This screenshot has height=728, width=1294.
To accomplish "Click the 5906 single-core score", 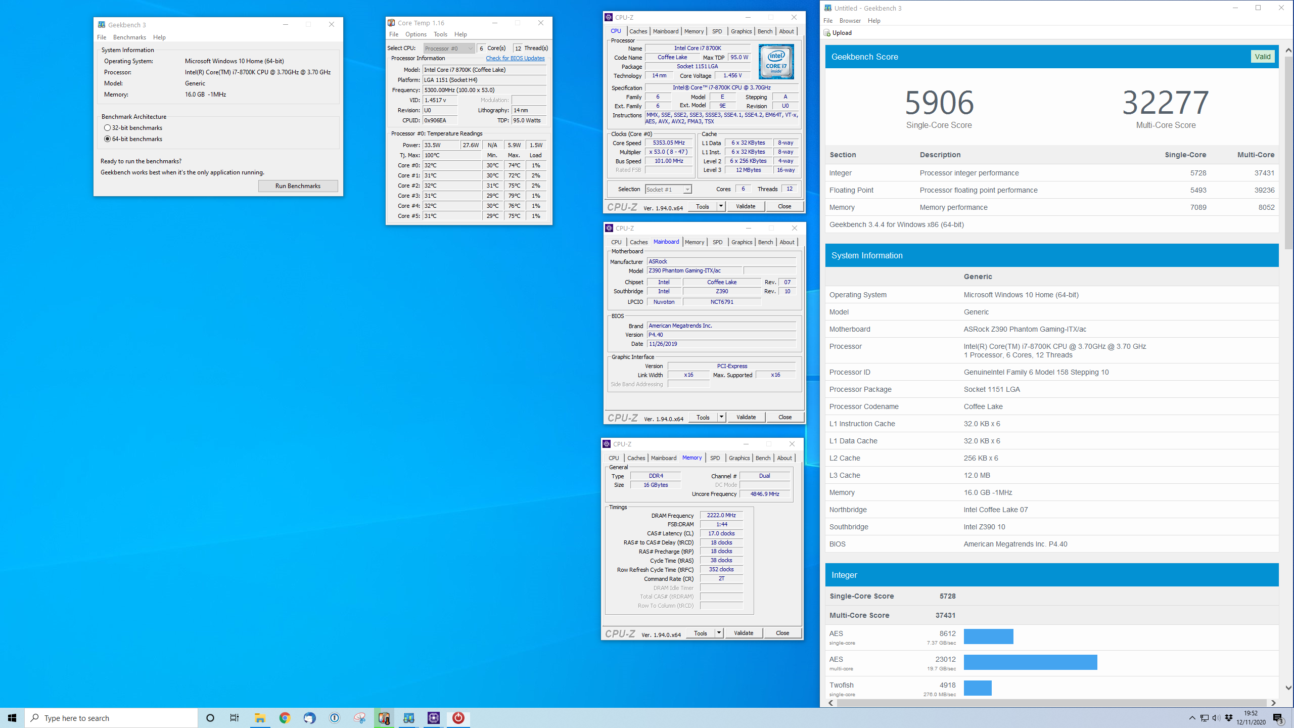I will 939,103.
